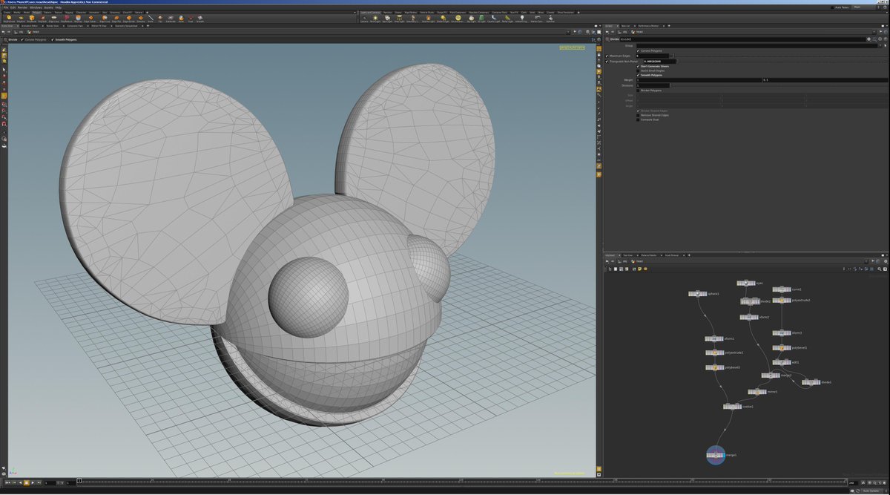
Task: Jump to the first frame
Action: tap(8, 483)
